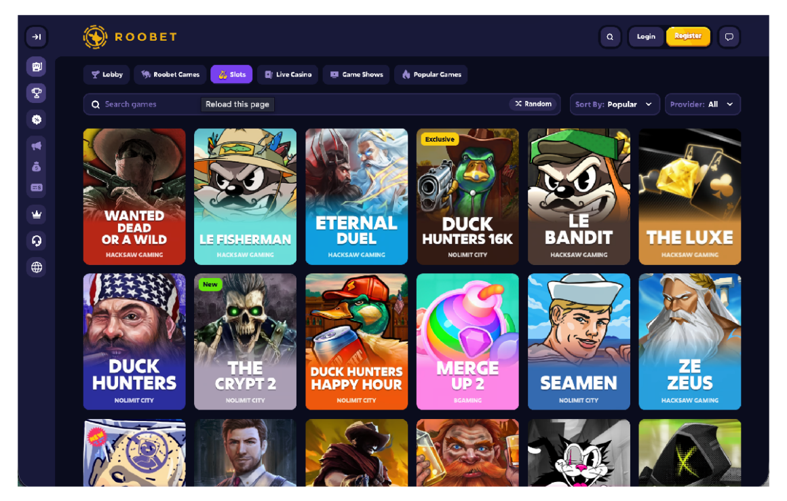Open the headset support sidebar icon
The image size is (787, 501).
[x=37, y=241]
